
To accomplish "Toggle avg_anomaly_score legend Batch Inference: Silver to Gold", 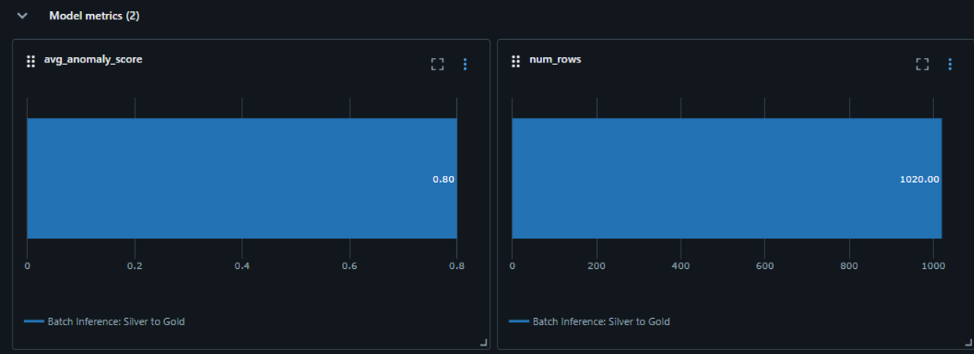I will pyautogui.click(x=105, y=321).
